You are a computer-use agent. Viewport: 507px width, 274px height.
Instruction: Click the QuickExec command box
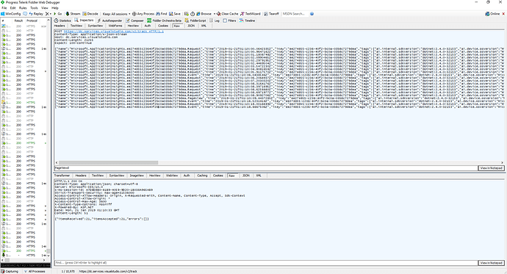26,266
